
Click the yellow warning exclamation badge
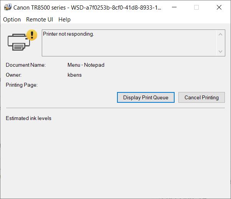coord(32,35)
